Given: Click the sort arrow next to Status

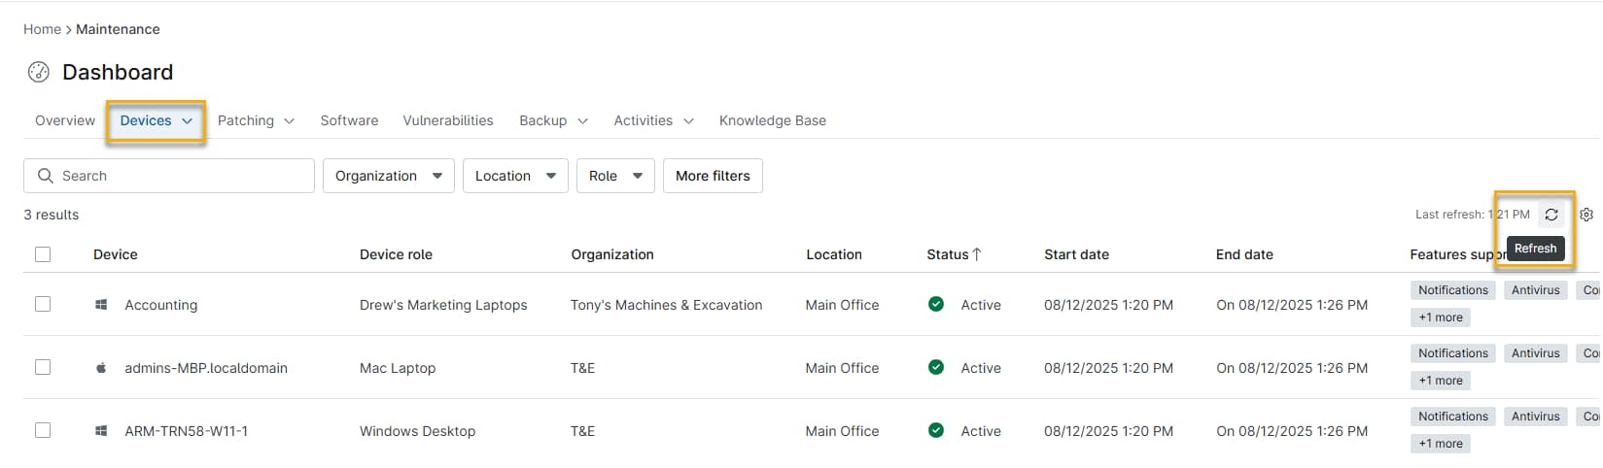Looking at the screenshot, I should [x=977, y=254].
